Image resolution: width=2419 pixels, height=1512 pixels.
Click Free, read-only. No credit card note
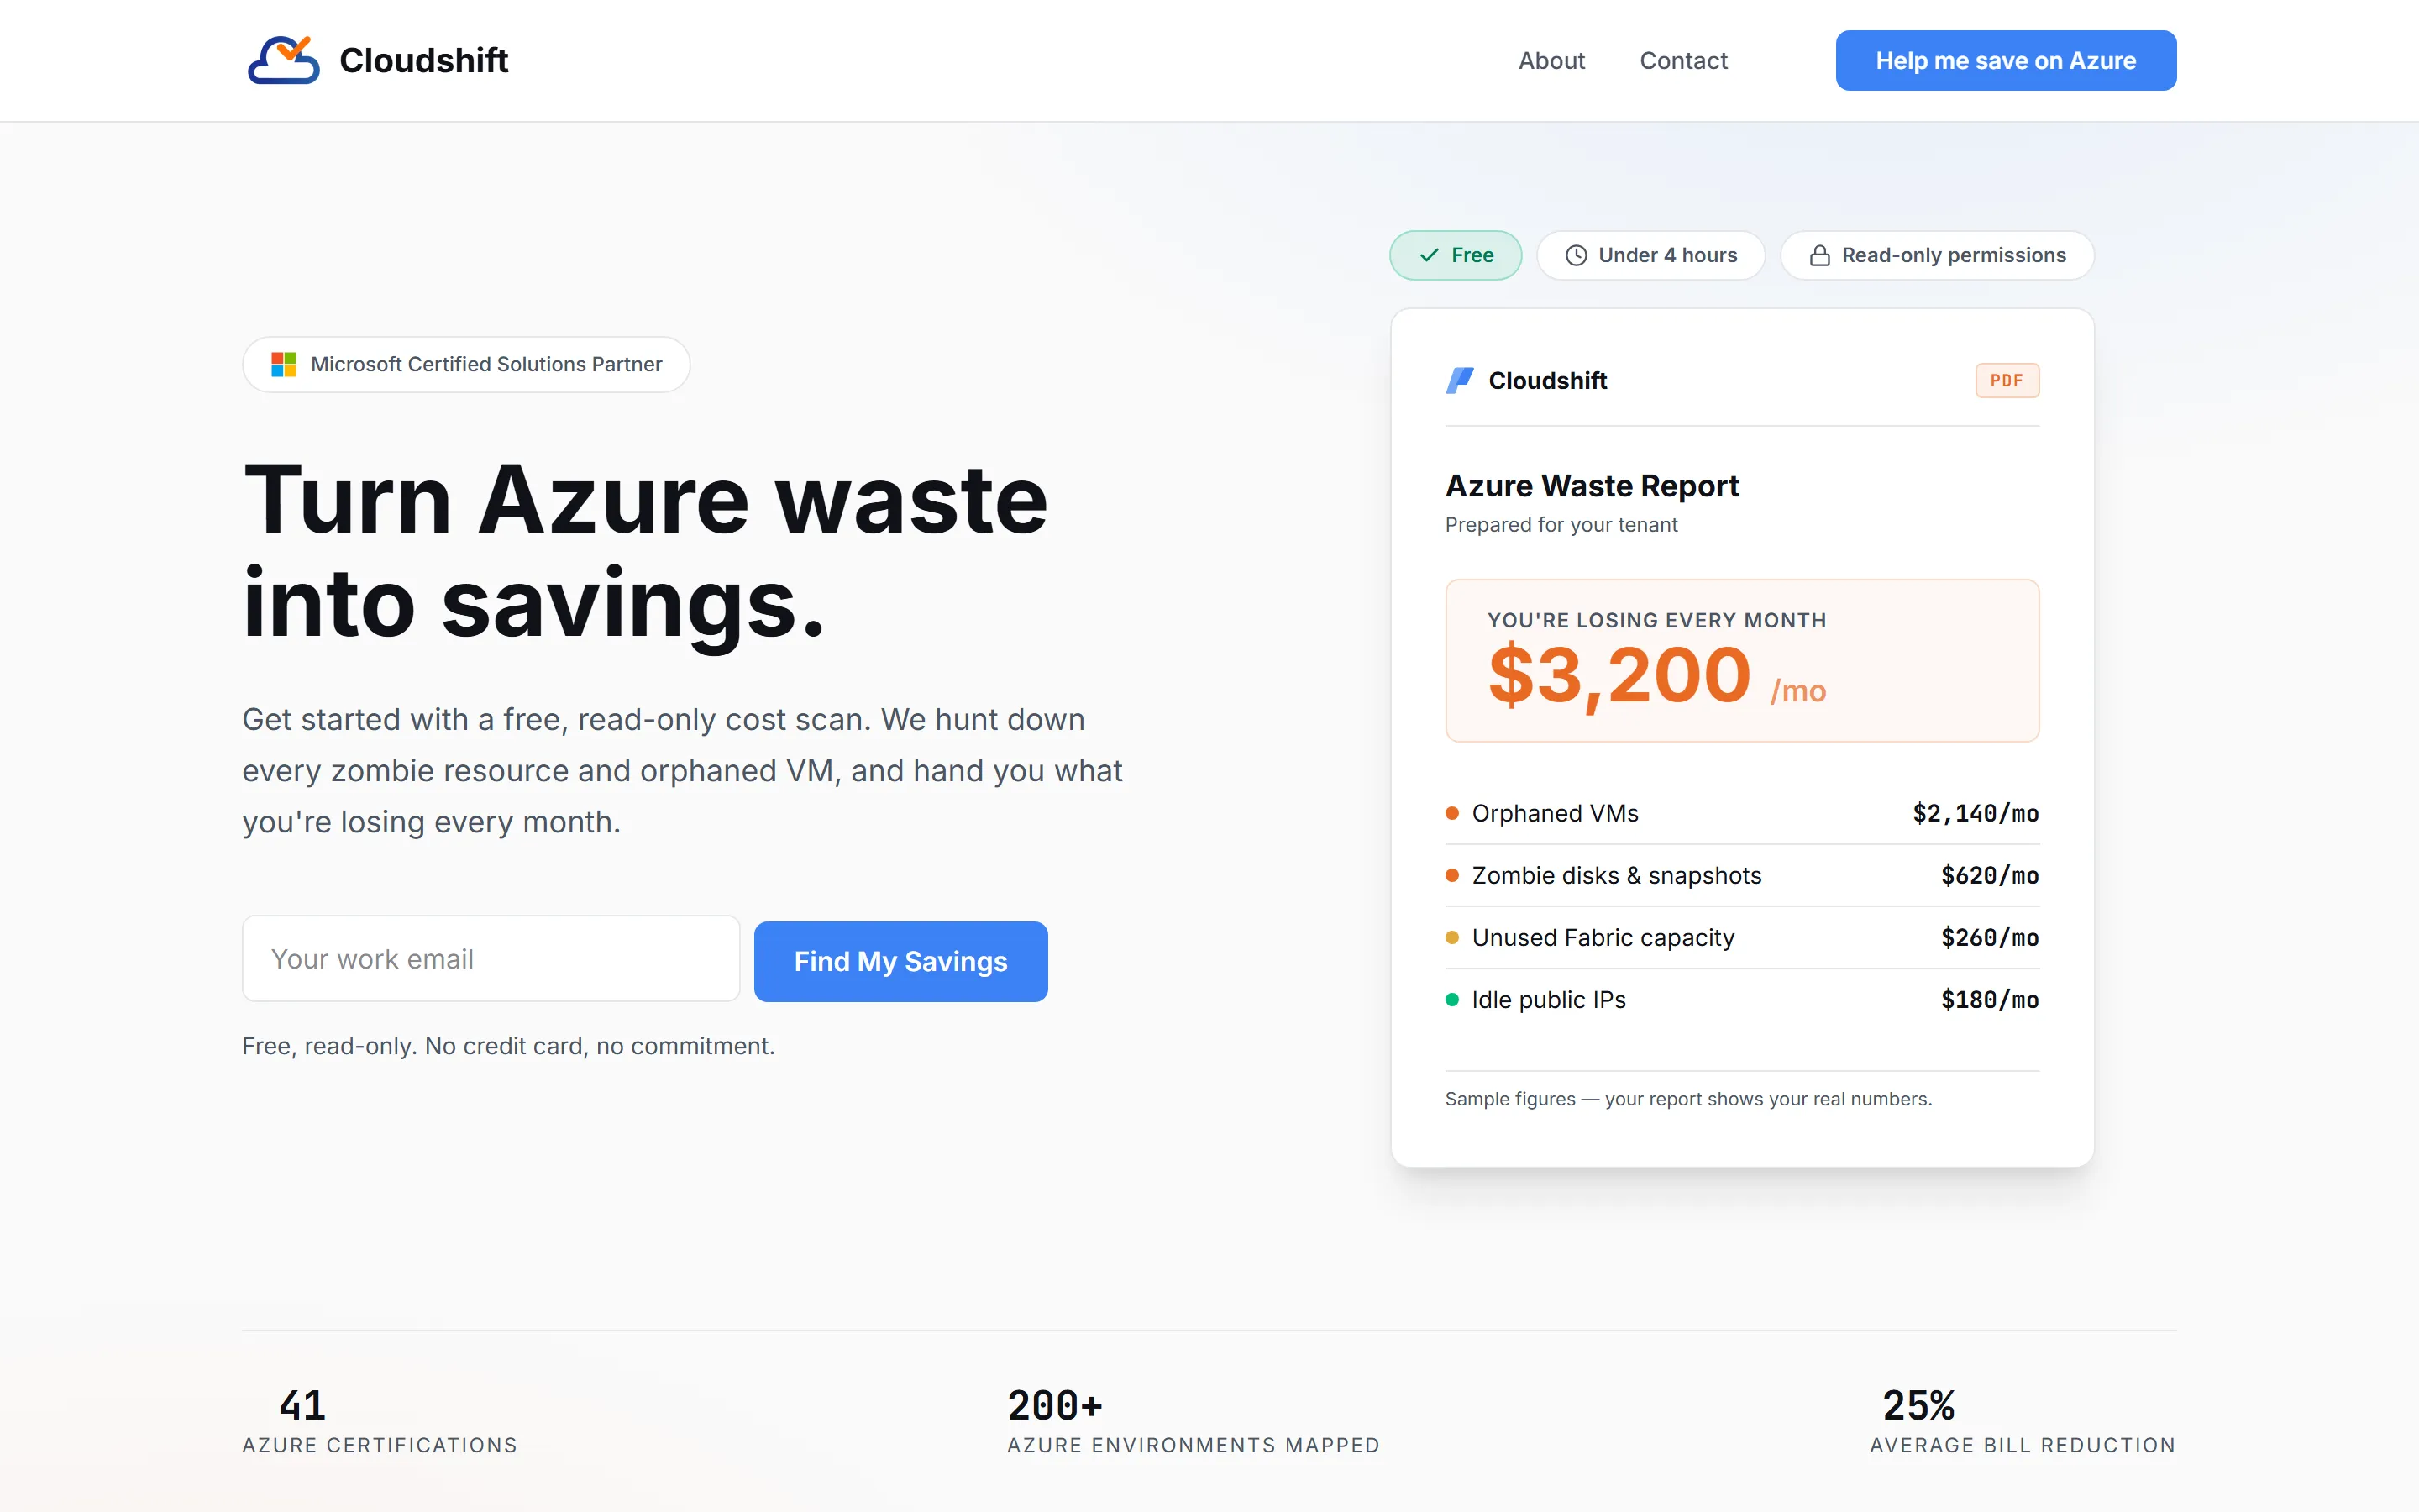[x=508, y=1046]
